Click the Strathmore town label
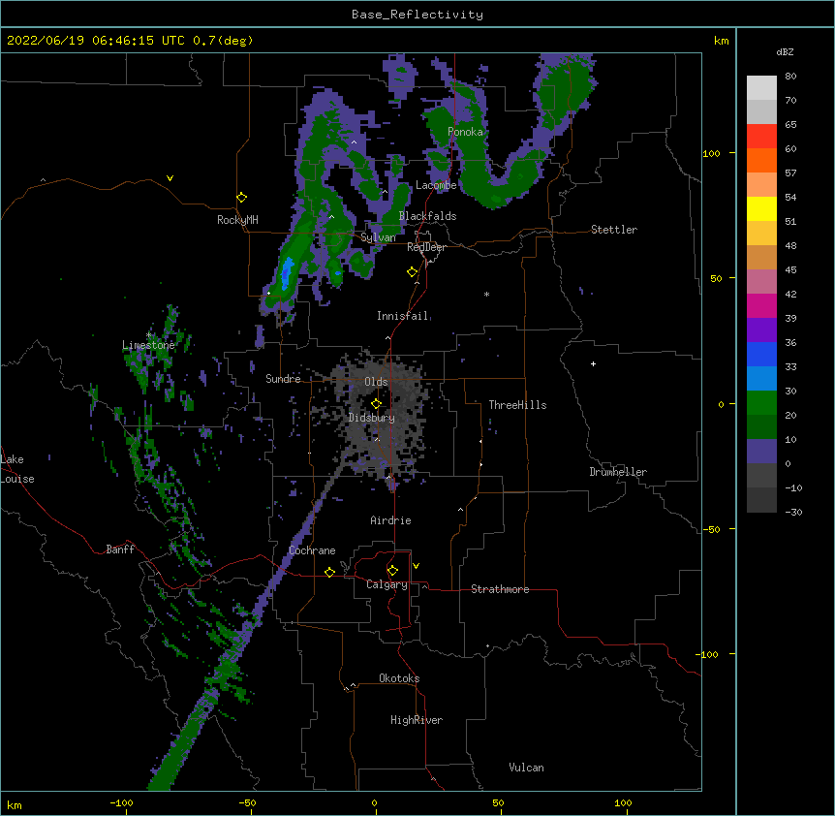Image resolution: width=835 pixels, height=816 pixels. coord(500,589)
